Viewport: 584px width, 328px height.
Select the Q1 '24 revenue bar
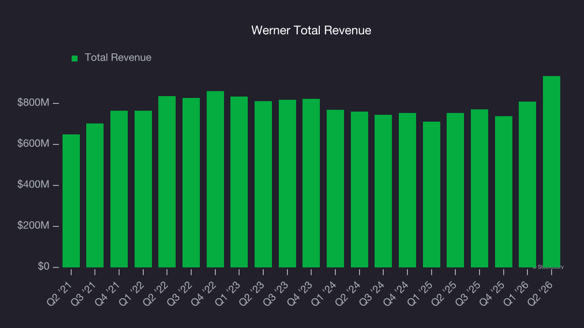[x=335, y=189]
